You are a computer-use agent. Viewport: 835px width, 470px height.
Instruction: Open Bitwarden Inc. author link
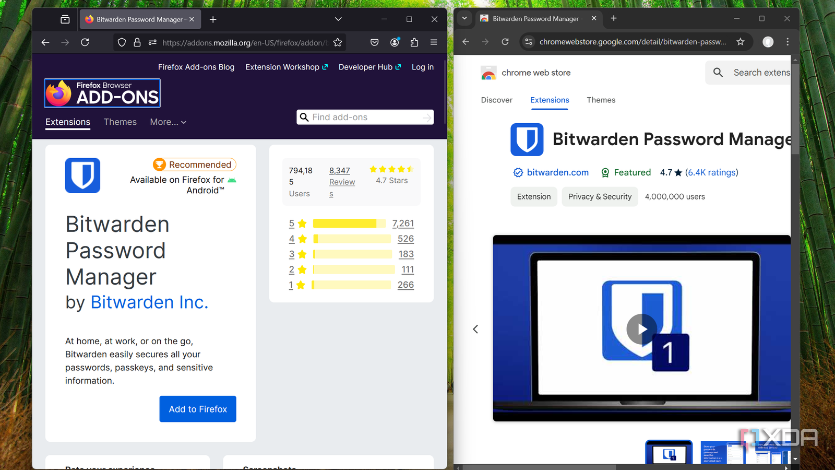pyautogui.click(x=149, y=302)
